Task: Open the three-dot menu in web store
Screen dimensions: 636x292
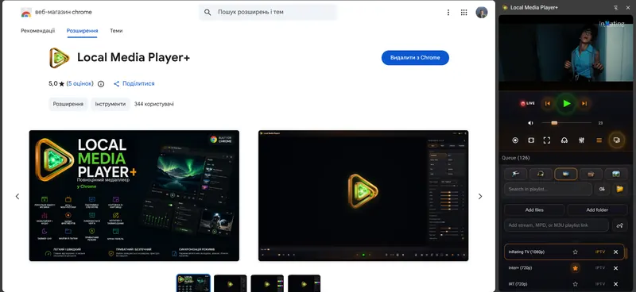Action: click(x=448, y=13)
